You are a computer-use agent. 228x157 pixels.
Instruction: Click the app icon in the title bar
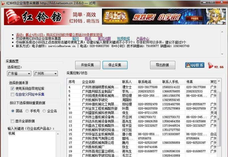(x=3, y=3)
